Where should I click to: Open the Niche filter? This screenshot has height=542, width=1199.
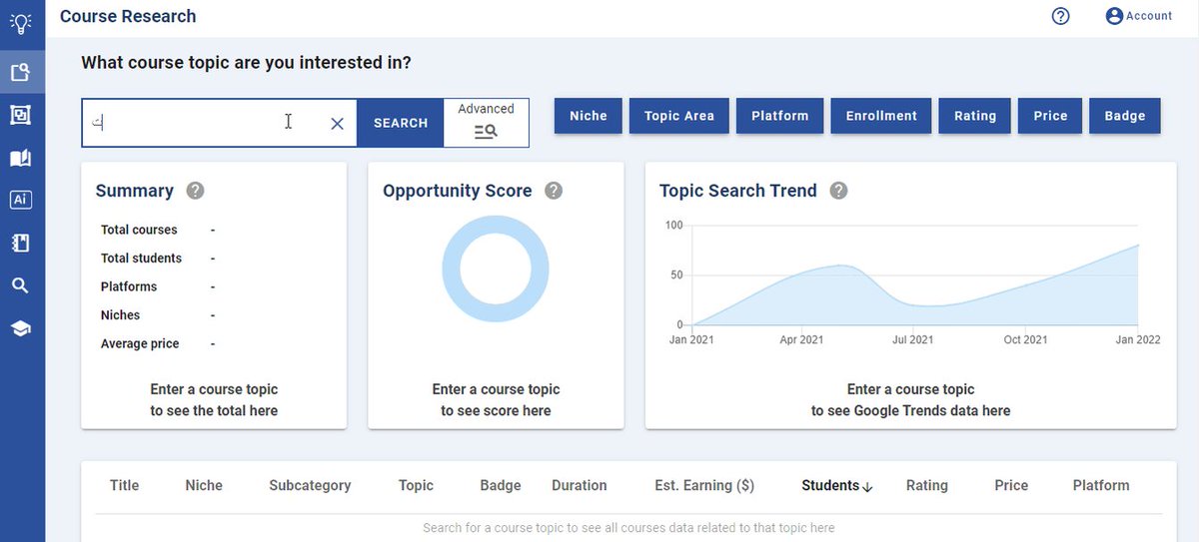(589, 116)
